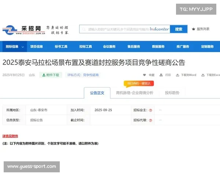Click the printer 打印 icon
The width and height of the screenshot is (220, 176).
(161, 75)
